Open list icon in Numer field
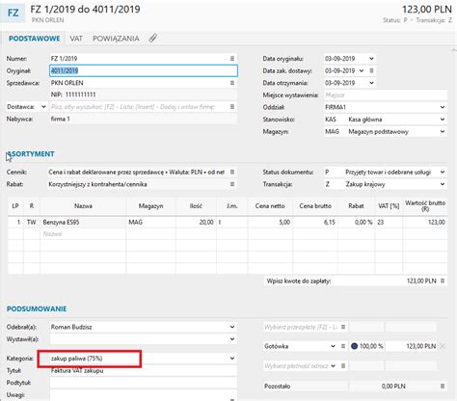The width and height of the screenshot is (457, 401). 232,59
